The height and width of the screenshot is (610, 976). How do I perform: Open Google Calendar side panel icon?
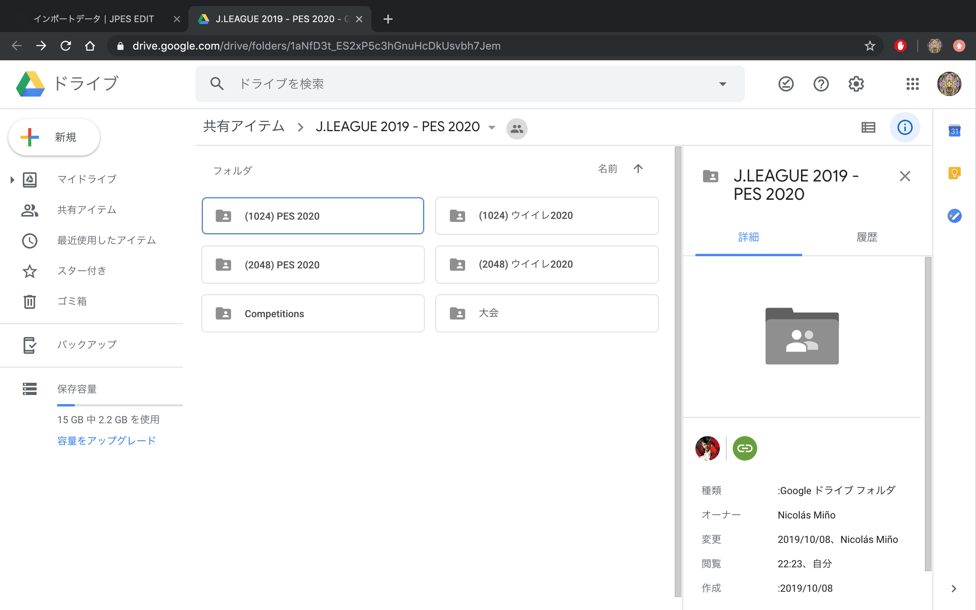click(x=955, y=131)
